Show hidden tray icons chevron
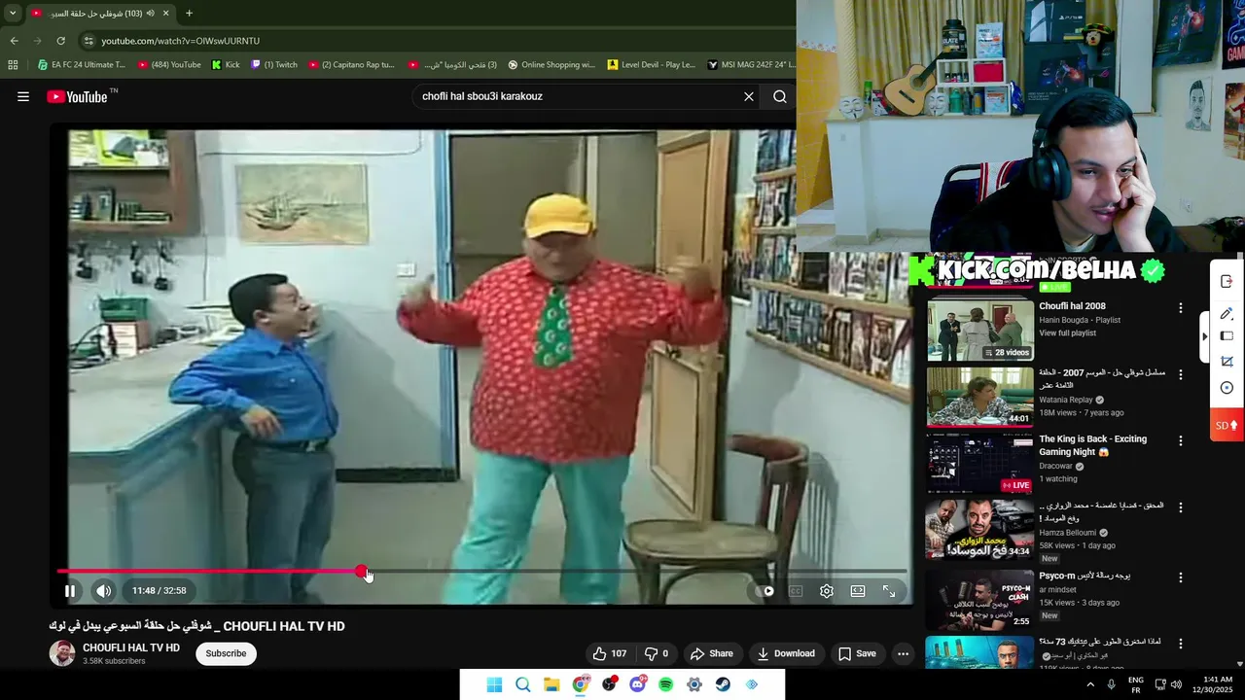Viewport: 1245px width, 700px height. coord(1090,684)
